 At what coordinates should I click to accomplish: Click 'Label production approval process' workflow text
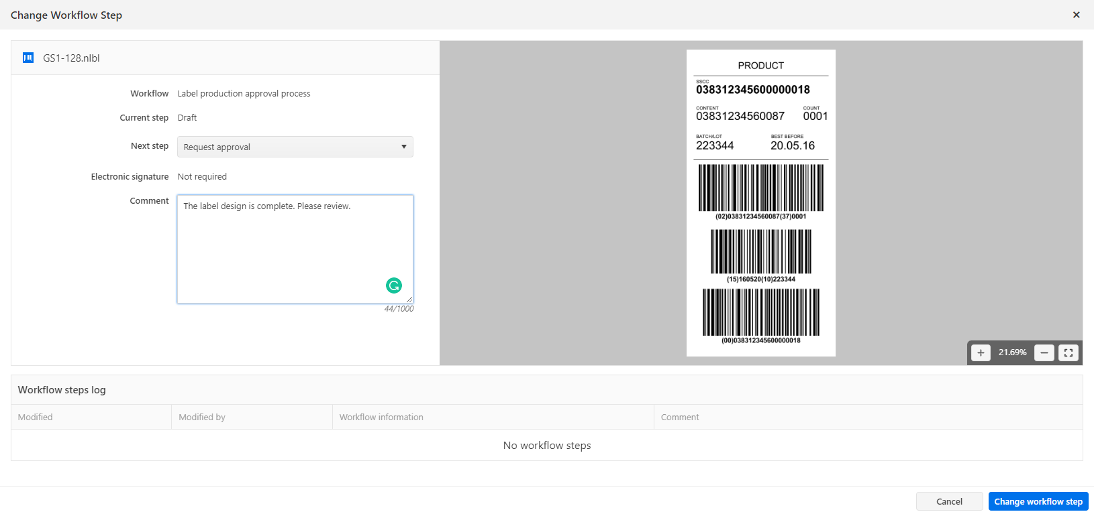244,94
